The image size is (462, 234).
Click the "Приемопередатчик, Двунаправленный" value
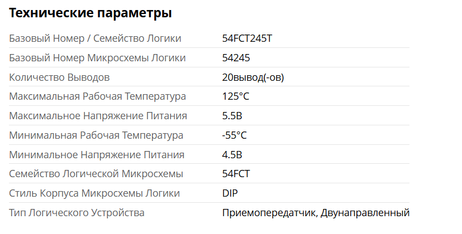[x=316, y=213]
